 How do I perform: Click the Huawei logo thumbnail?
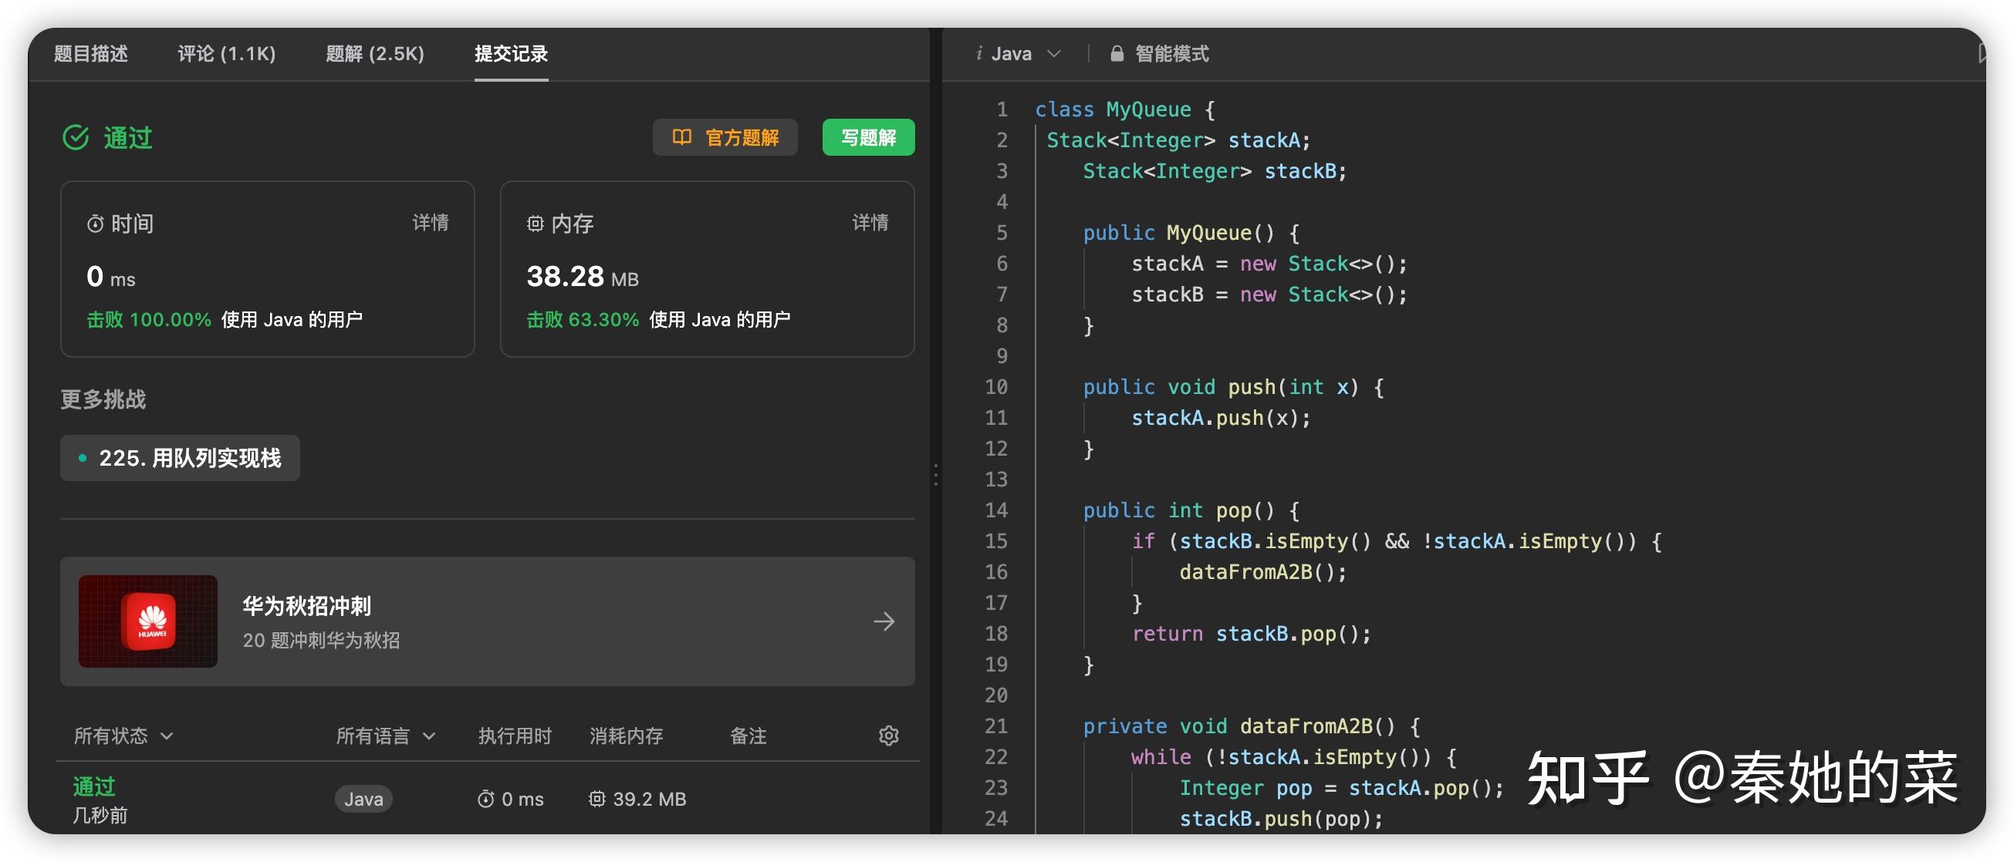pos(147,621)
